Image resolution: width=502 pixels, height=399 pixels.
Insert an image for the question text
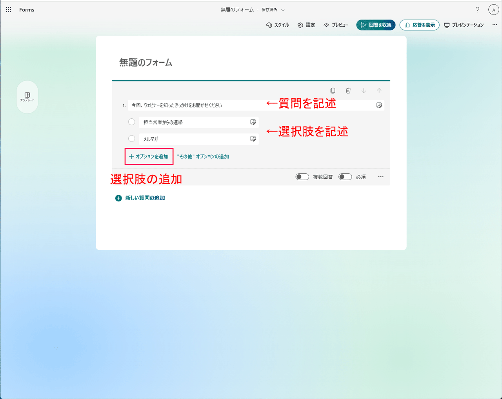pos(379,105)
